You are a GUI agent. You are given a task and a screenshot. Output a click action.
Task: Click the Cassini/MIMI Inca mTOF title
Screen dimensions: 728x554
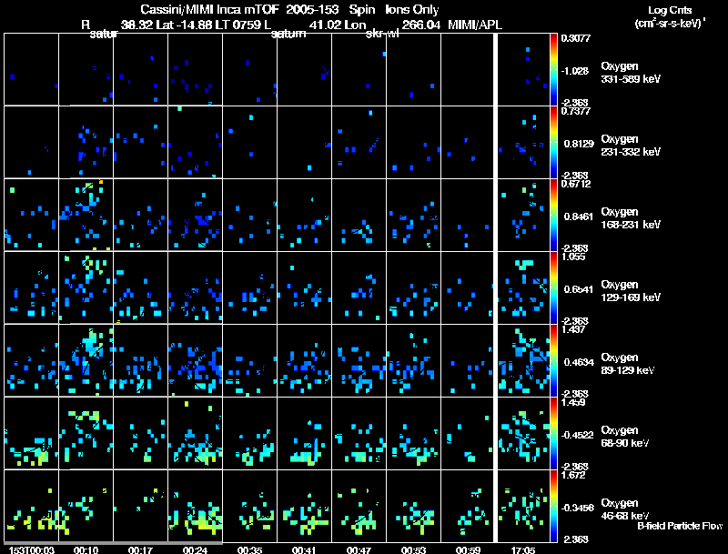tap(209, 9)
